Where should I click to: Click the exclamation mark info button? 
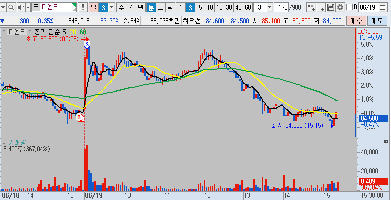click(x=82, y=7)
